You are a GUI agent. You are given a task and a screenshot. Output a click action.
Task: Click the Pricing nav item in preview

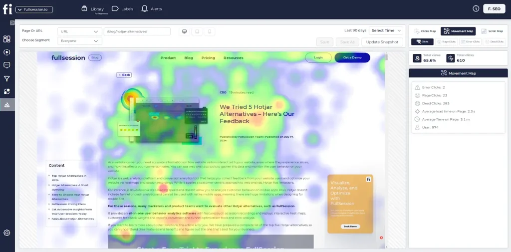[x=208, y=58]
